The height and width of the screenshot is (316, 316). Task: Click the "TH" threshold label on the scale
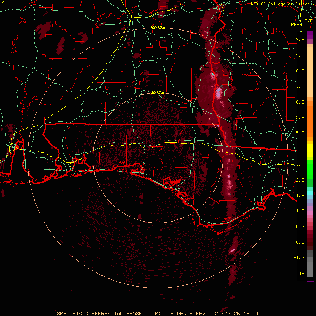302,274
